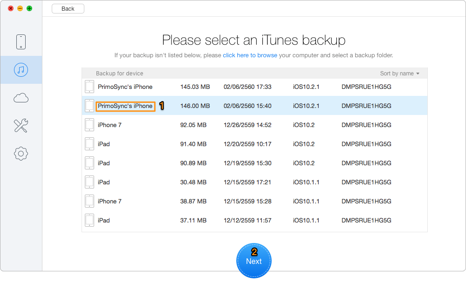This screenshot has width=466, height=283.
Task: Open the device view from the sidebar
Action: [21, 41]
